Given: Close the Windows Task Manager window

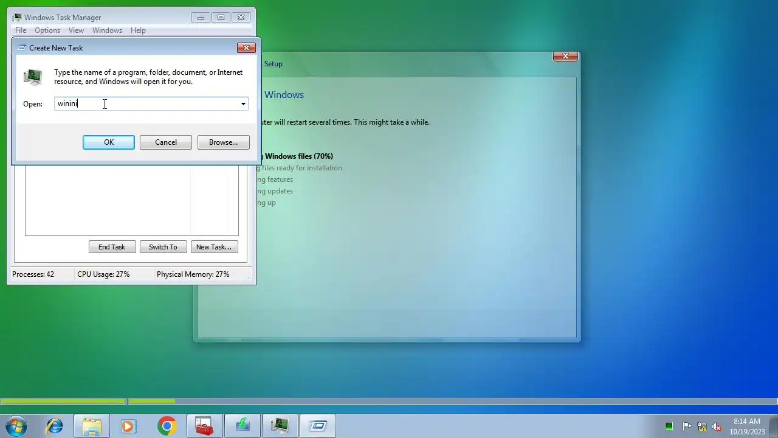Looking at the screenshot, I should tap(241, 18).
